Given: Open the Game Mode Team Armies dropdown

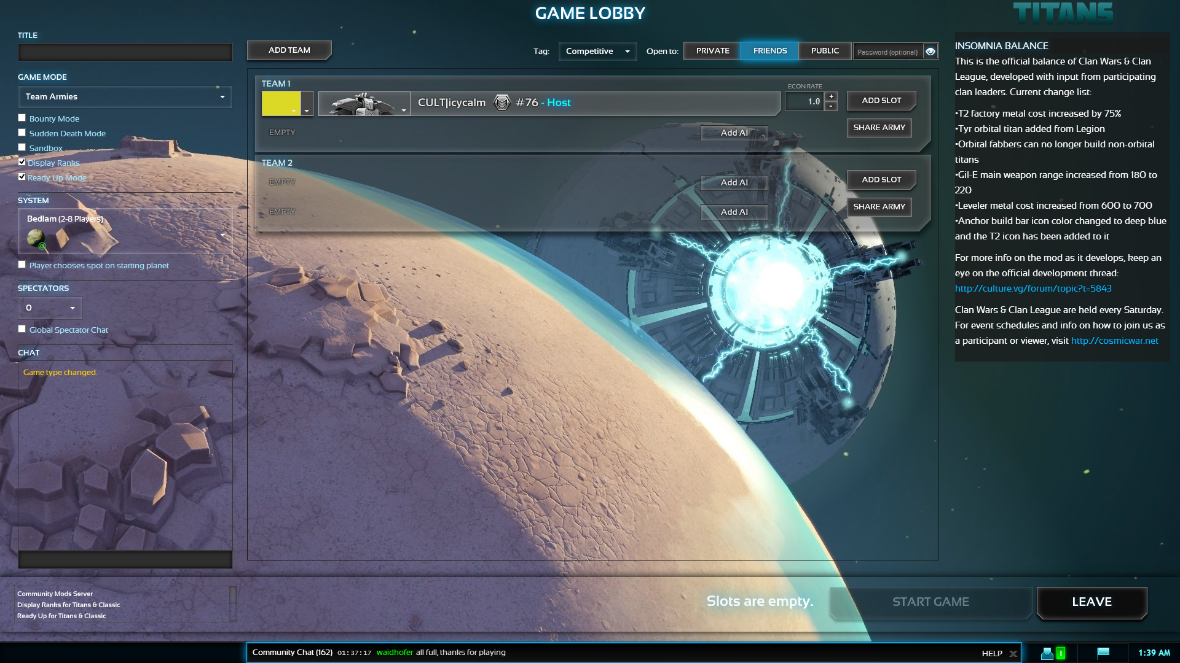Looking at the screenshot, I should tap(125, 97).
